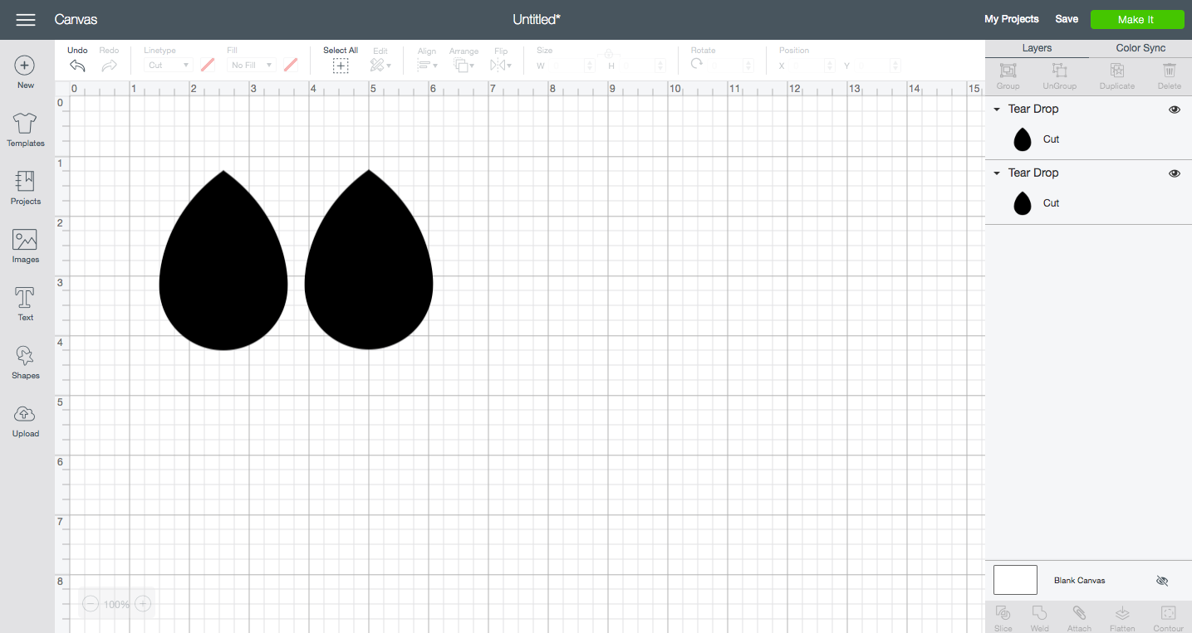Zoom out with the minus button
The width and height of the screenshot is (1192, 633).
tap(91, 604)
